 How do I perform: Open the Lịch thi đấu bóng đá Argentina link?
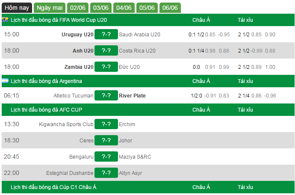click(x=46, y=81)
